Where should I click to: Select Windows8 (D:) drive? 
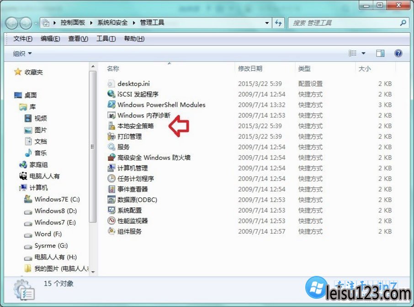[50, 211]
